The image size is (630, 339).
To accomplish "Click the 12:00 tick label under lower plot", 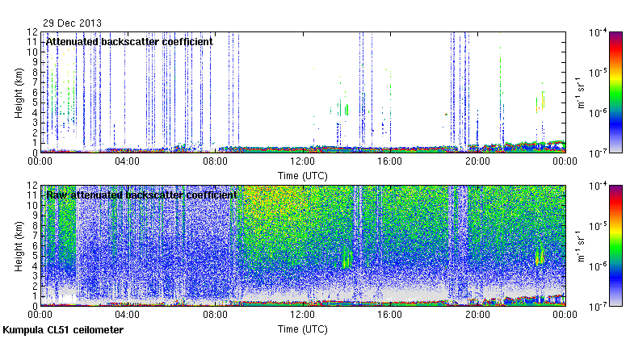I will pyautogui.click(x=303, y=315).
